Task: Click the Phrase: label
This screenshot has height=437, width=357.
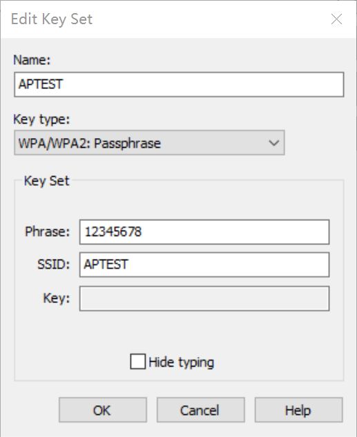Action: click(47, 231)
